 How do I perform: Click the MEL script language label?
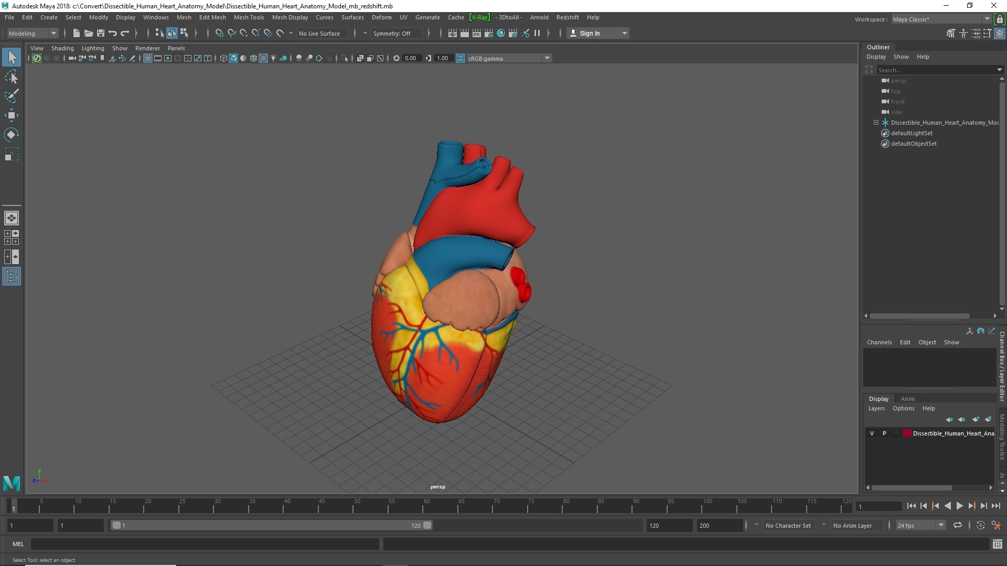(18, 544)
